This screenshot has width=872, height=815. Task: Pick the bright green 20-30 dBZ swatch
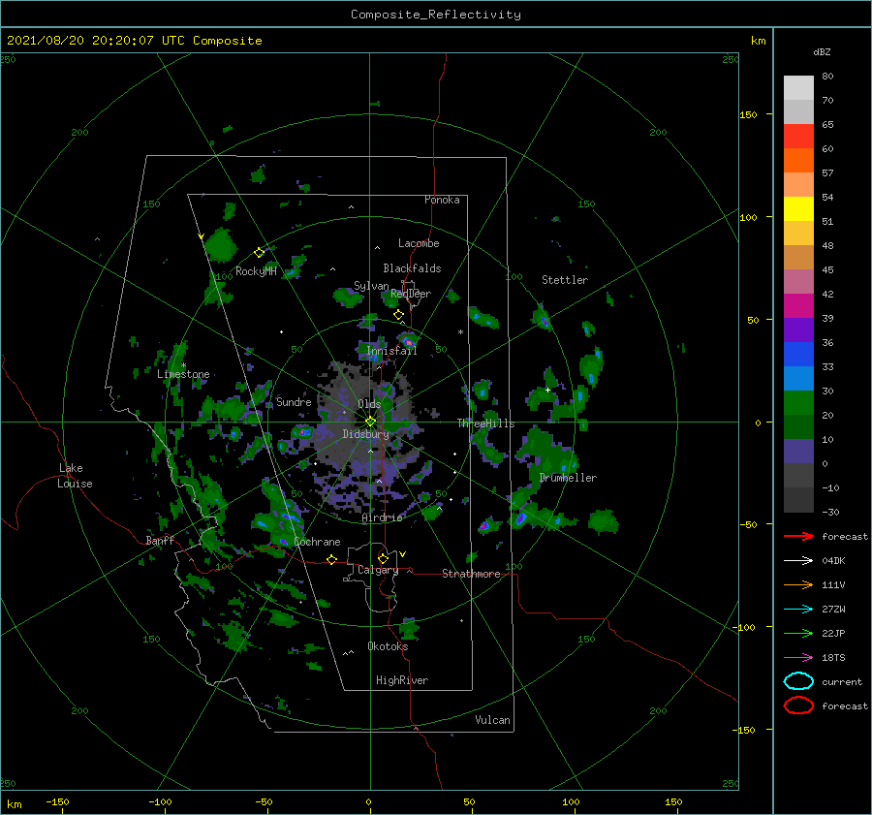point(798,403)
